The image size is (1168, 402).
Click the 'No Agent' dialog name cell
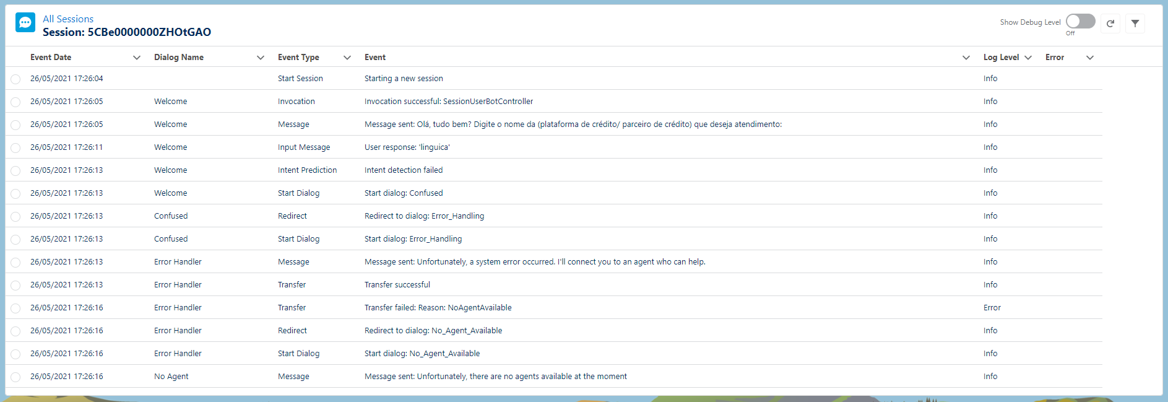(x=171, y=377)
